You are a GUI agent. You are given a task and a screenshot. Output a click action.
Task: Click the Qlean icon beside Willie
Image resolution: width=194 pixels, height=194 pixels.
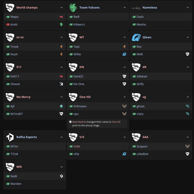124,54
